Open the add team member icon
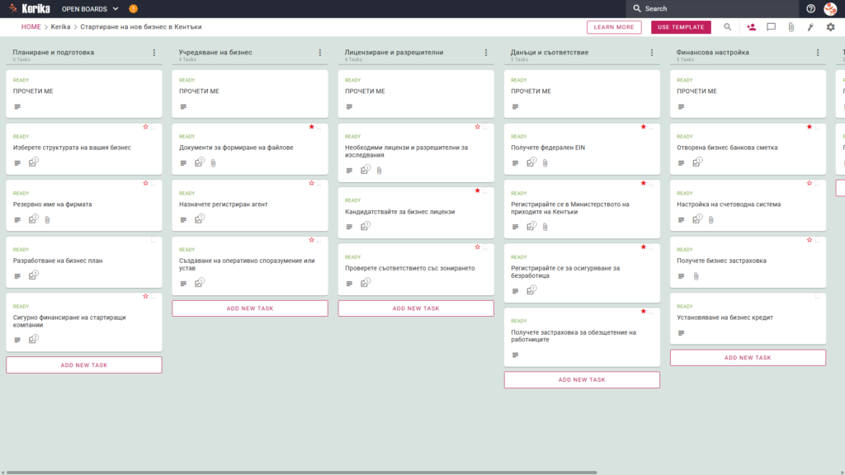The height and width of the screenshot is (475, 845). (x=751, y=27)
